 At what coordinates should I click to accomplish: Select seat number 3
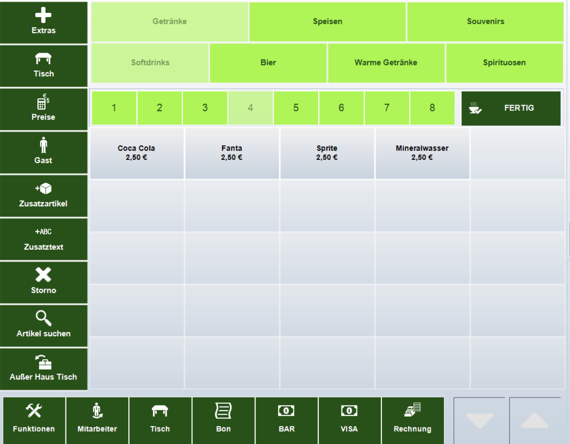[205, 108]
